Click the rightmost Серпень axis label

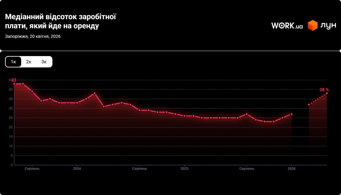pyautogui.click(x=247, y=169)
